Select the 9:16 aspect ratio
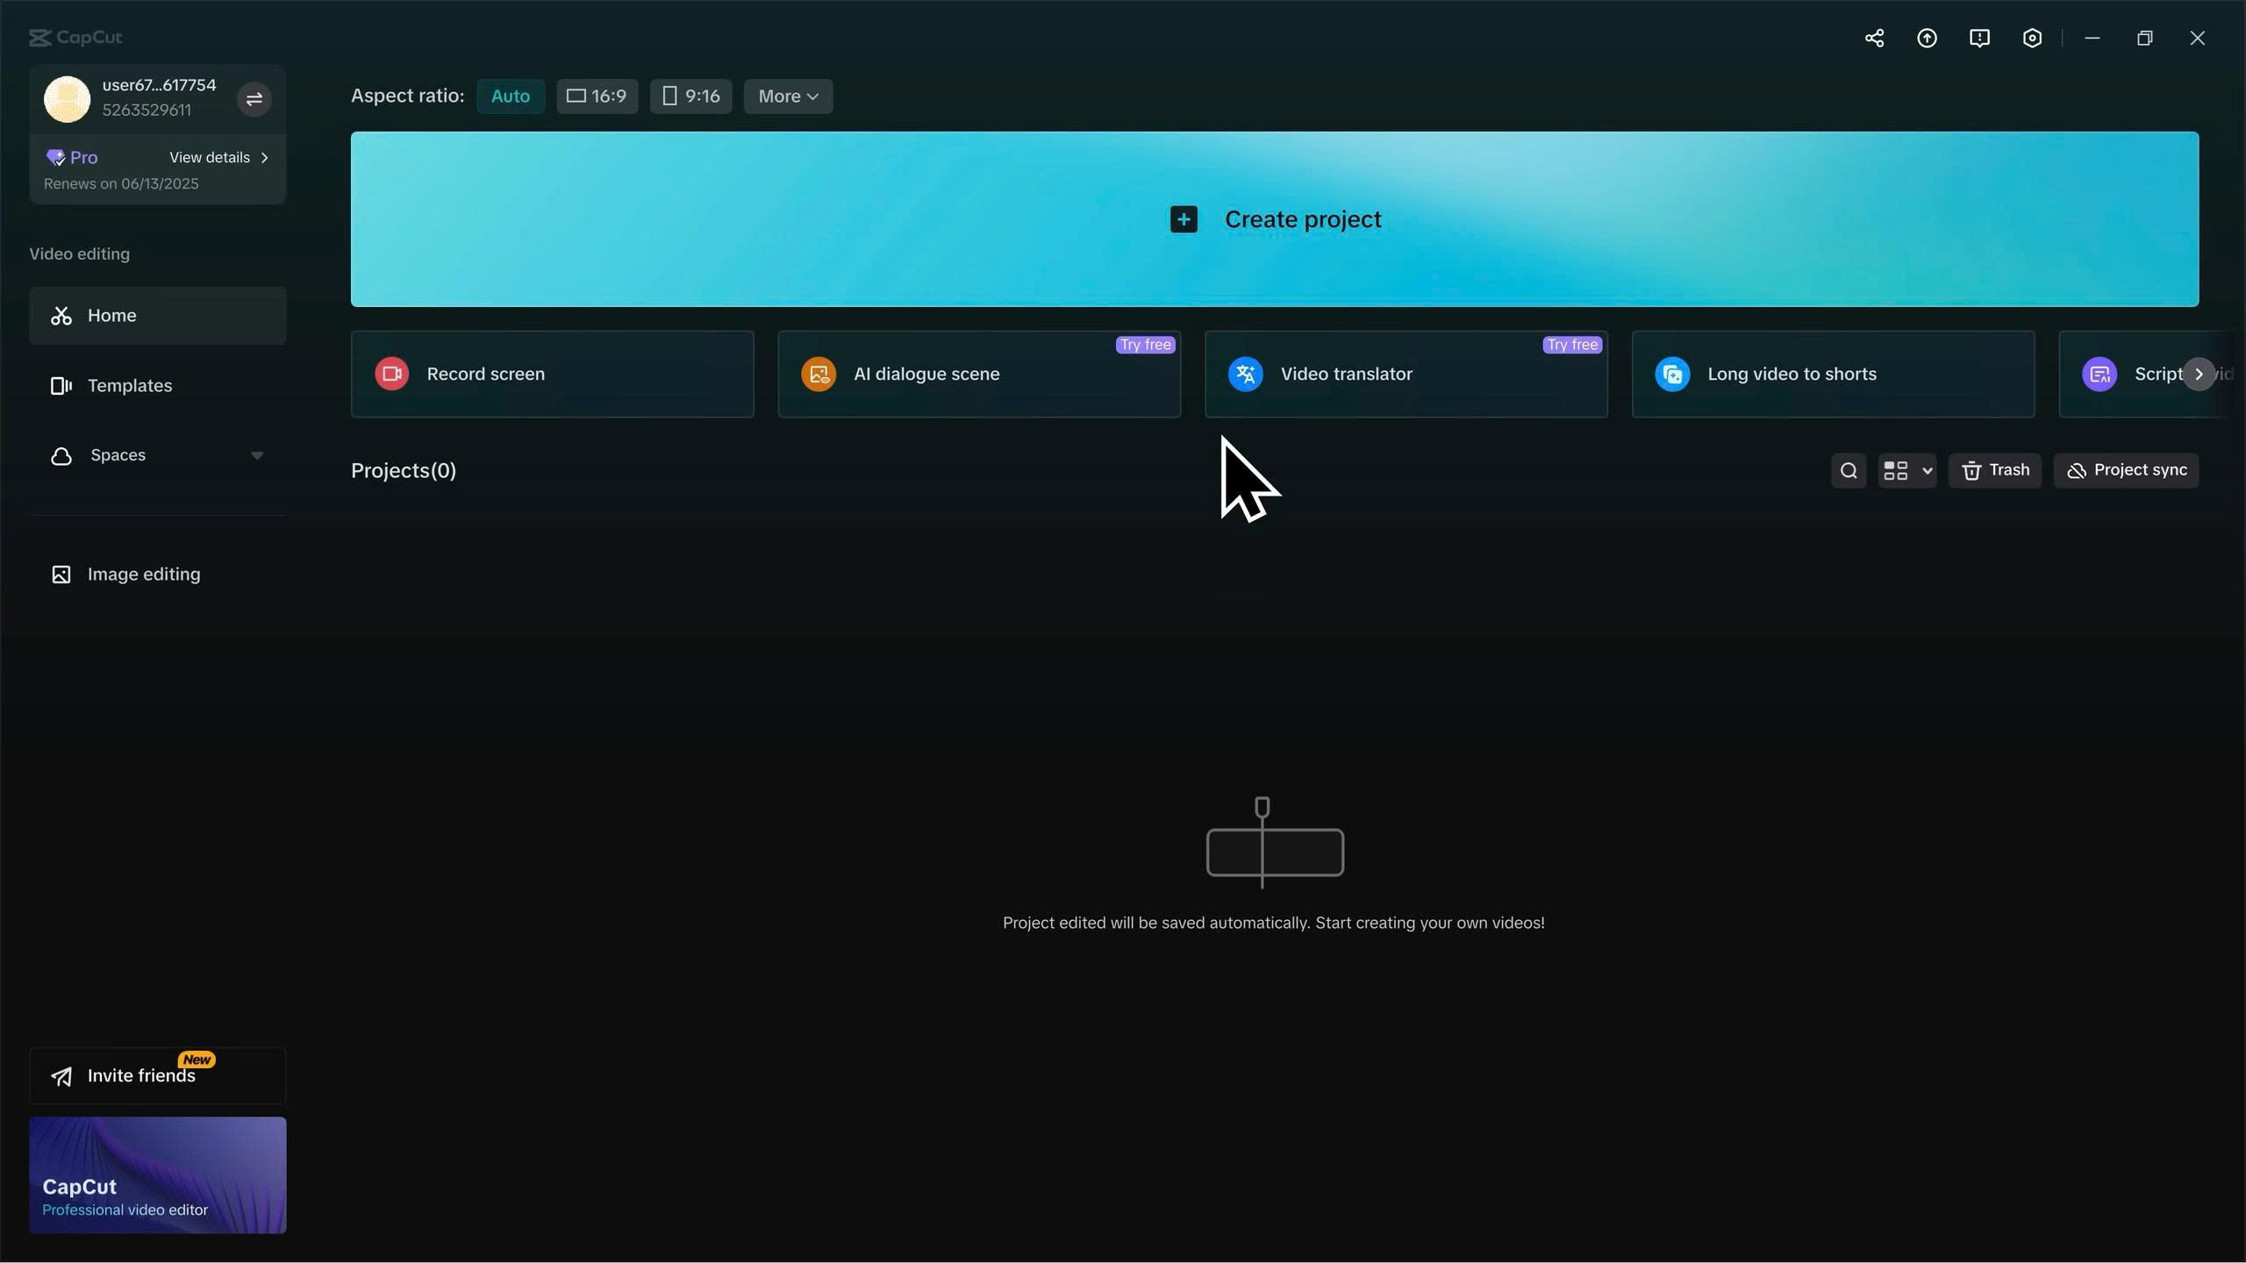The width and height of the screenshot is (2246, 1263). (x=690, y=96)
